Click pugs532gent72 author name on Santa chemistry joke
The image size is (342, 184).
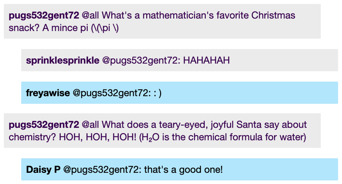(x=44, y=125)
